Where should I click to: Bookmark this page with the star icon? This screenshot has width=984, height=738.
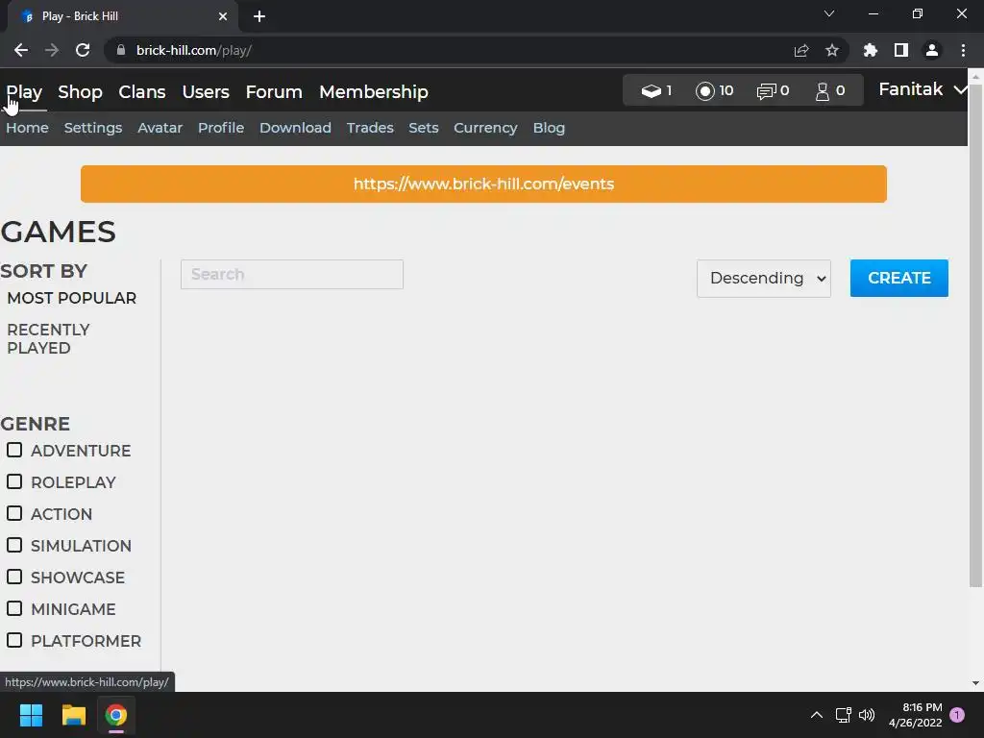pyautogui.click(x=832, y=50)
